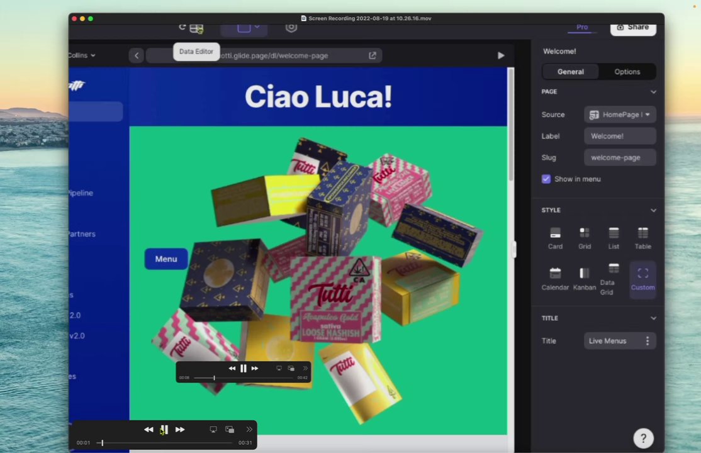
Task: Click the preview's vertical scrollbar
Action: click(x=510, y=125)
